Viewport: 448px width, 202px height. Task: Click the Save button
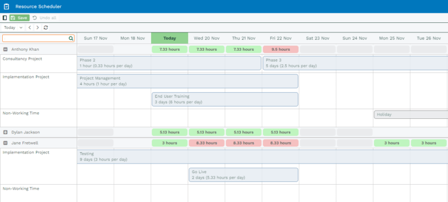[x=20, y=18]
